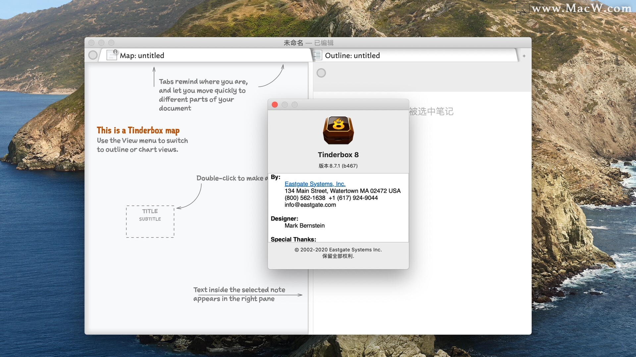
Task: Click the Mark Bernstein designer name
Action: (x=304, y=226)
